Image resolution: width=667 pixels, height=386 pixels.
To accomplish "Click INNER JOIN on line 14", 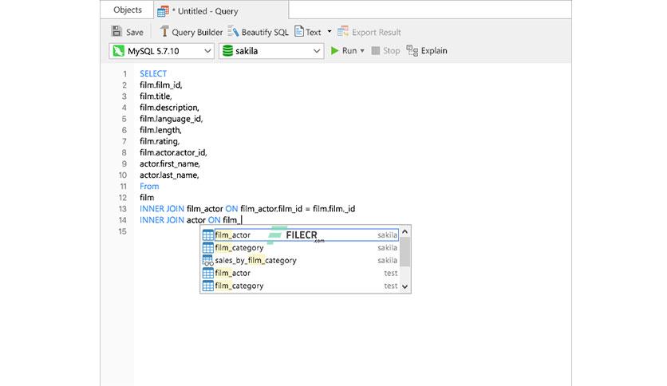I will point(162,220).
